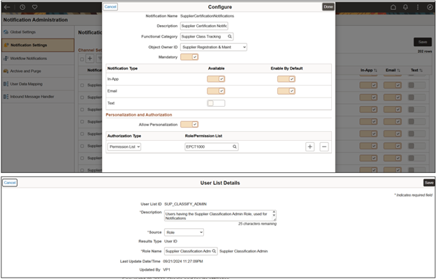Open Authorization Type Permission List dropdown

click(124, 146)
